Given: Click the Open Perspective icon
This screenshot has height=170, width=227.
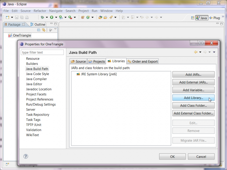Looking at the screenshot, I should pos(193,18).
